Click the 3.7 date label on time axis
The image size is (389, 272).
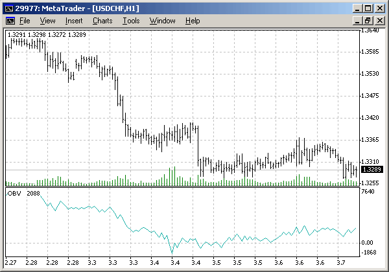(341, 262)
